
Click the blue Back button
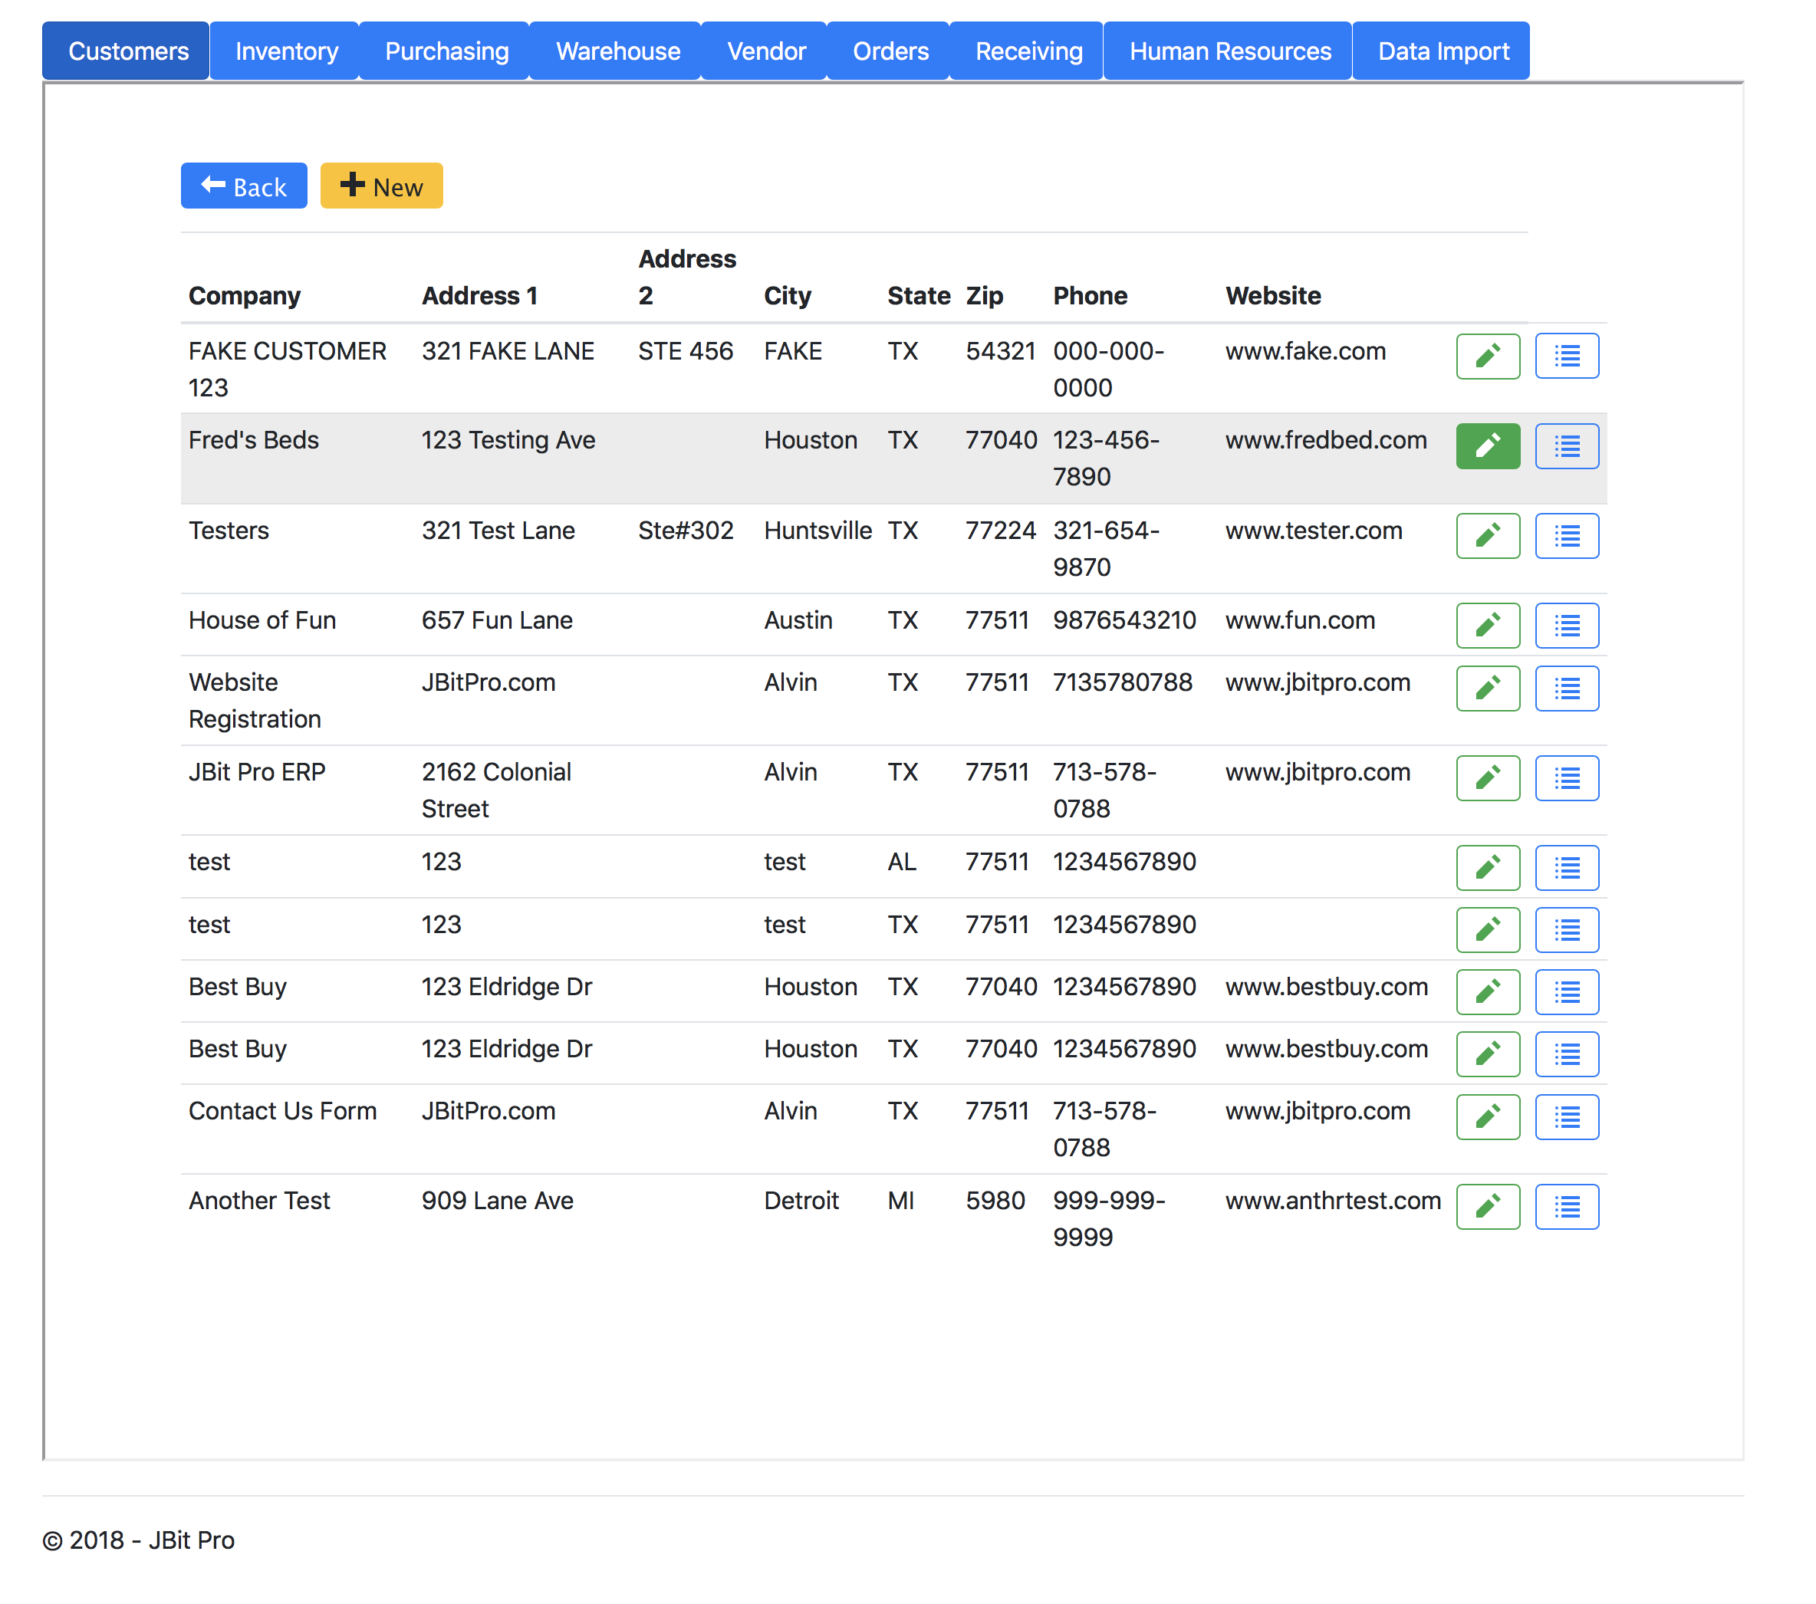point(245,186)
